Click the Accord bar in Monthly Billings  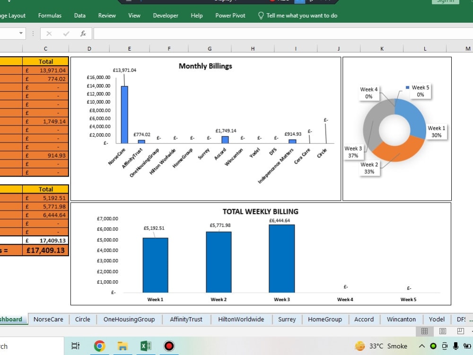[x=225, y=140]
